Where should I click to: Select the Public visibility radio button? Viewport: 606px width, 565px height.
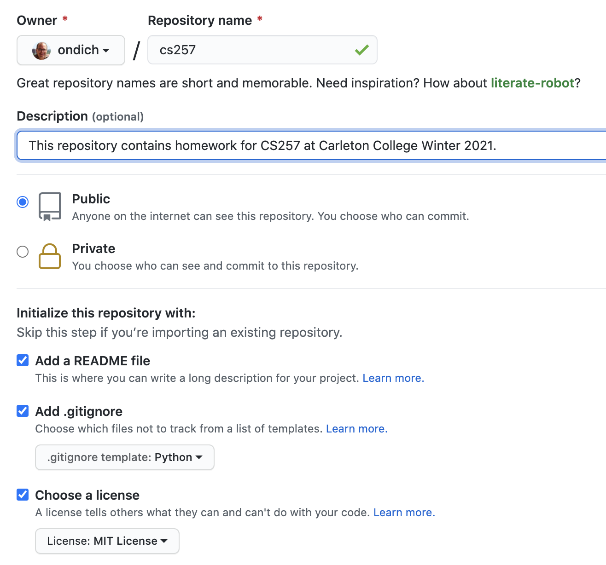click(x=23, y=202)
